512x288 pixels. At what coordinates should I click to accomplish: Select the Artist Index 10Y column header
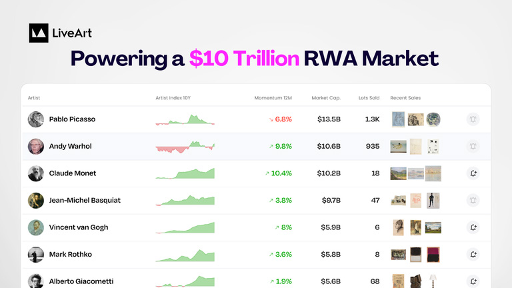pyautogui.click(x=173, y=98)
